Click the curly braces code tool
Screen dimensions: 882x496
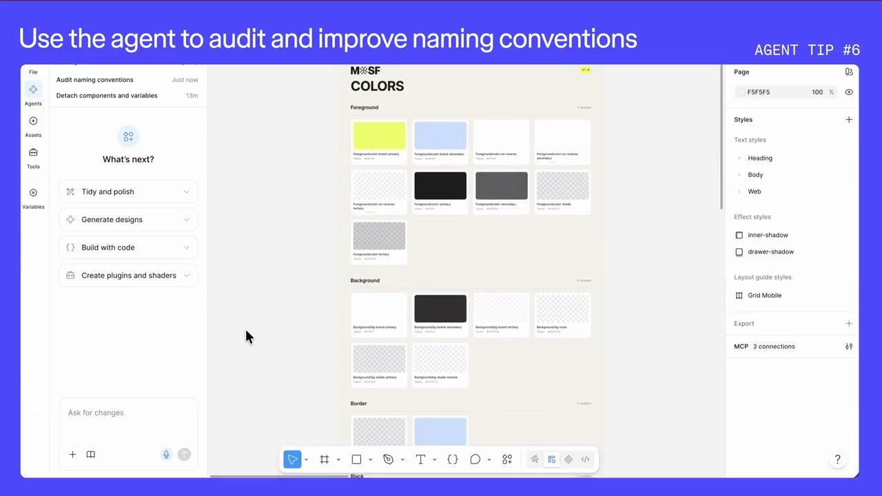(453, 459)
